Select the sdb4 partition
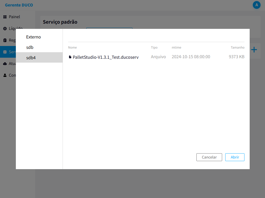This screenshot has height=198, width=265. pos(39,57)
